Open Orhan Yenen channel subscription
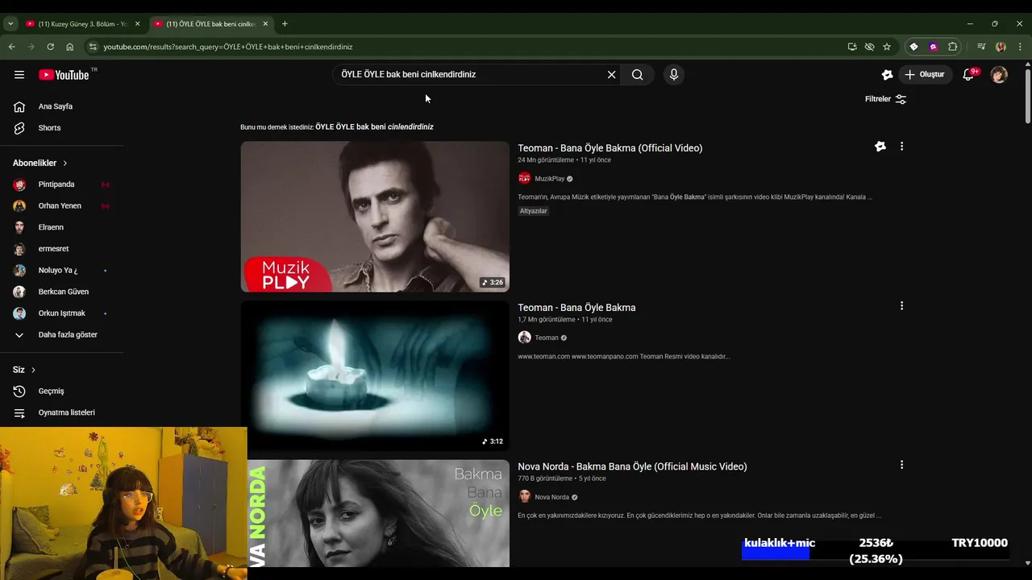This screenshot has height=580, width=1032. tap(61, 205)
